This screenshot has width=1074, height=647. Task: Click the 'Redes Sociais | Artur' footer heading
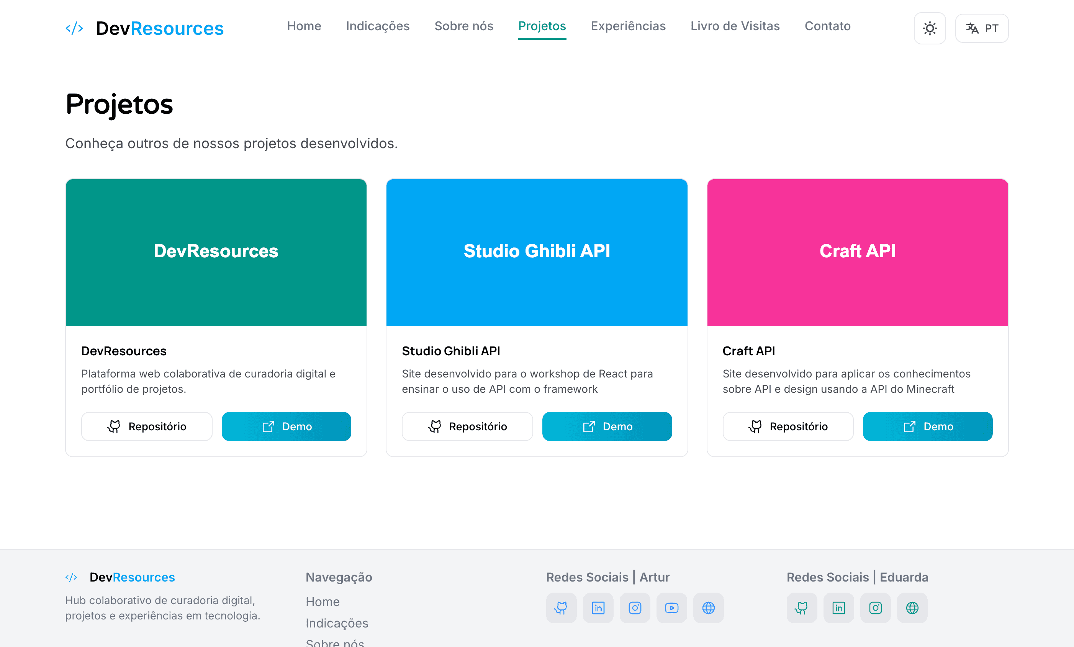click(x=607, y=577)
